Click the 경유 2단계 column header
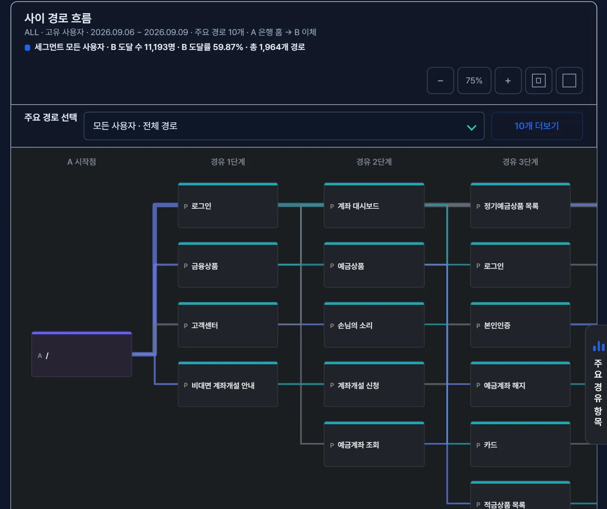The height and width of the screenshot is (509, 607). 374,162
